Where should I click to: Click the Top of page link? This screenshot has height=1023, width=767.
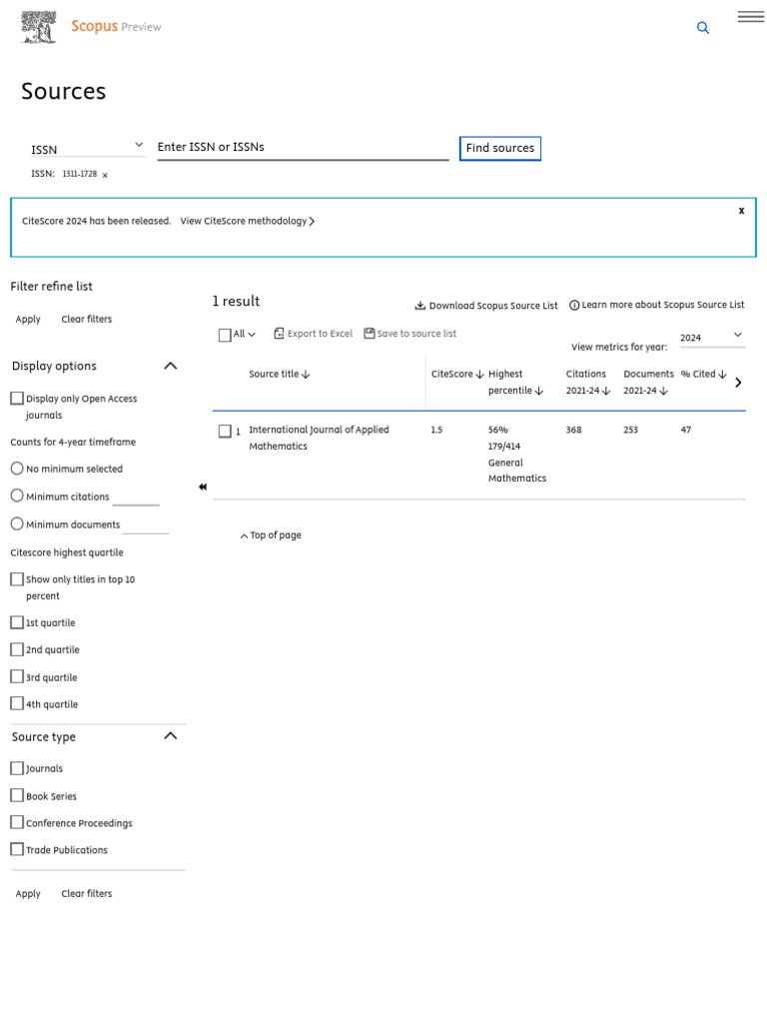click(x=276, y=535)
